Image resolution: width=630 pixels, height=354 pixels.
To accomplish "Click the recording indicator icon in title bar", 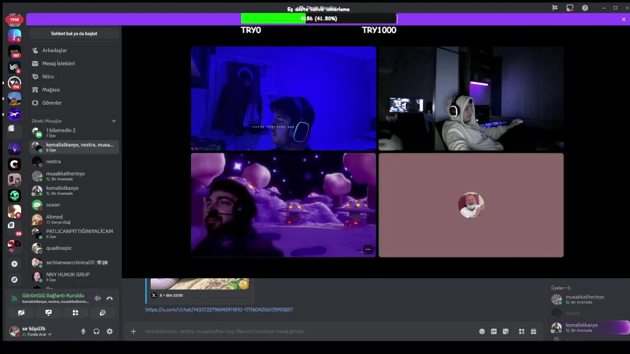I will pos(570,8).
